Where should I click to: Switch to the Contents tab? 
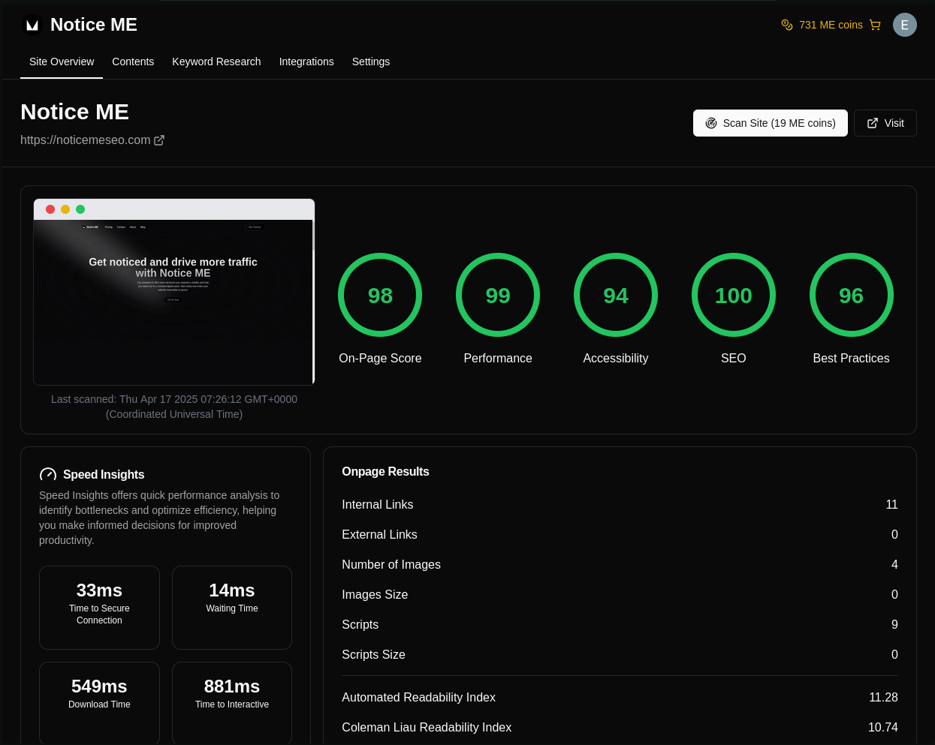[x=133, y=62]
